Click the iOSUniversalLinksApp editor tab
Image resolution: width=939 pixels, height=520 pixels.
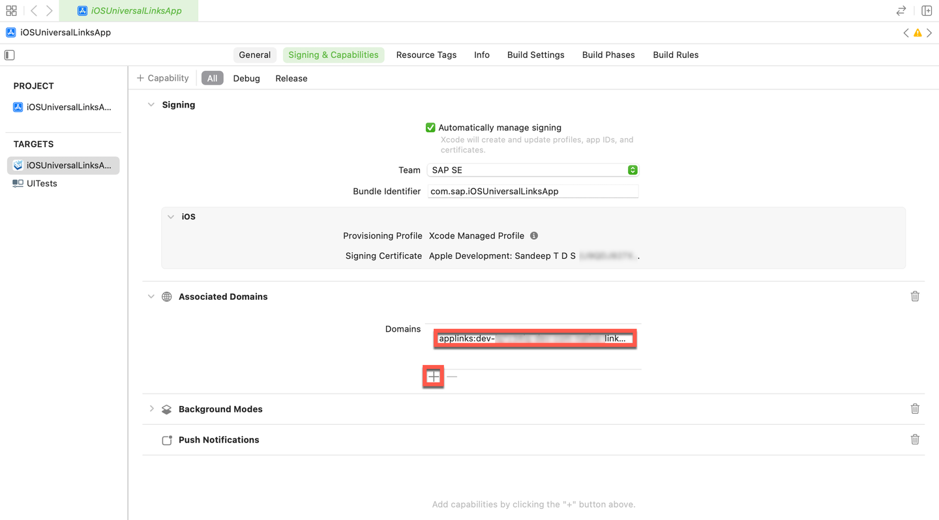click(128, 10)
